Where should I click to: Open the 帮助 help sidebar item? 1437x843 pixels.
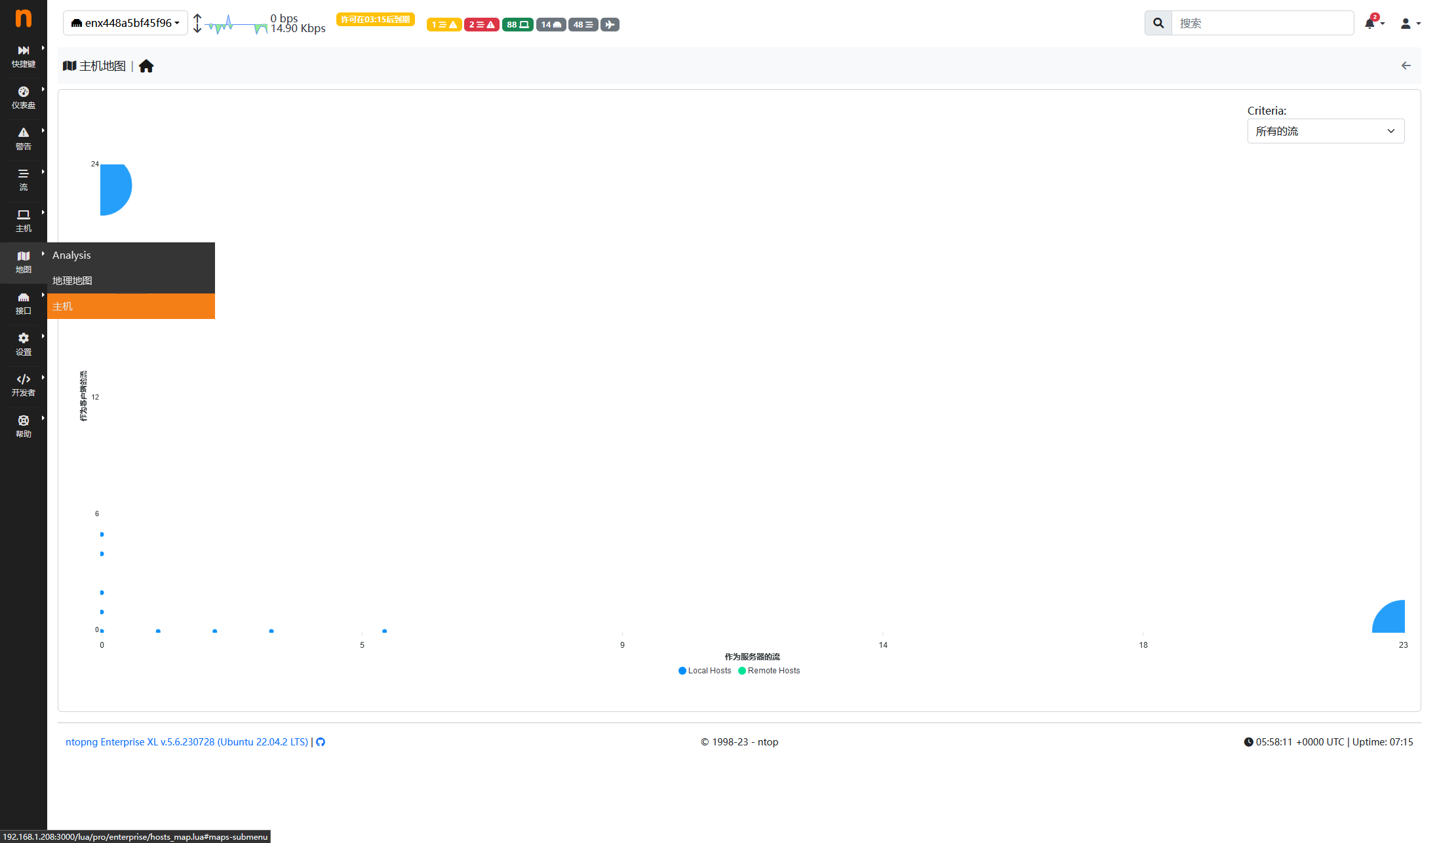[24, 426]
